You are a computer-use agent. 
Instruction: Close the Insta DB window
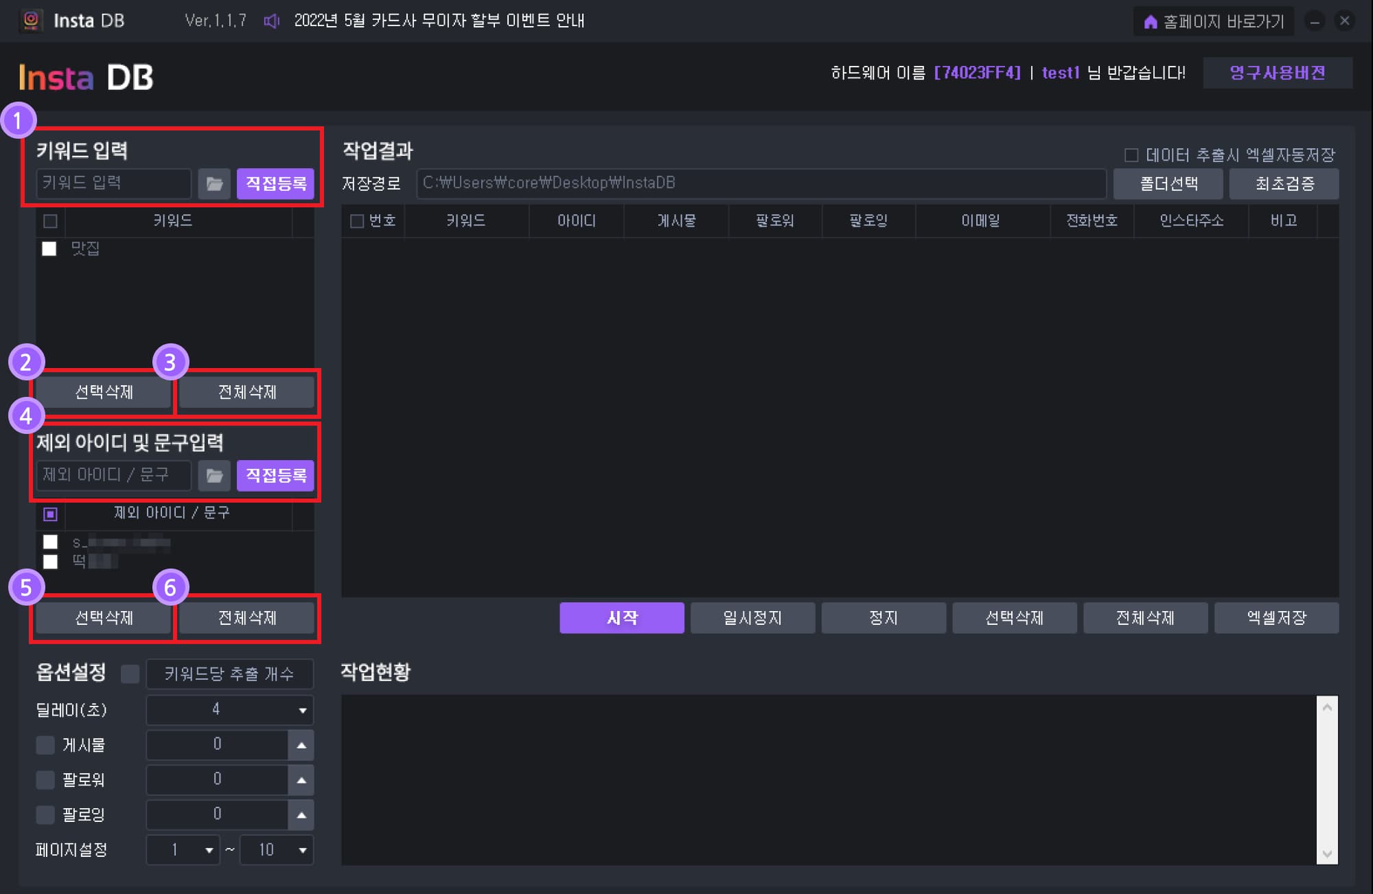[x=1345, y=21]
